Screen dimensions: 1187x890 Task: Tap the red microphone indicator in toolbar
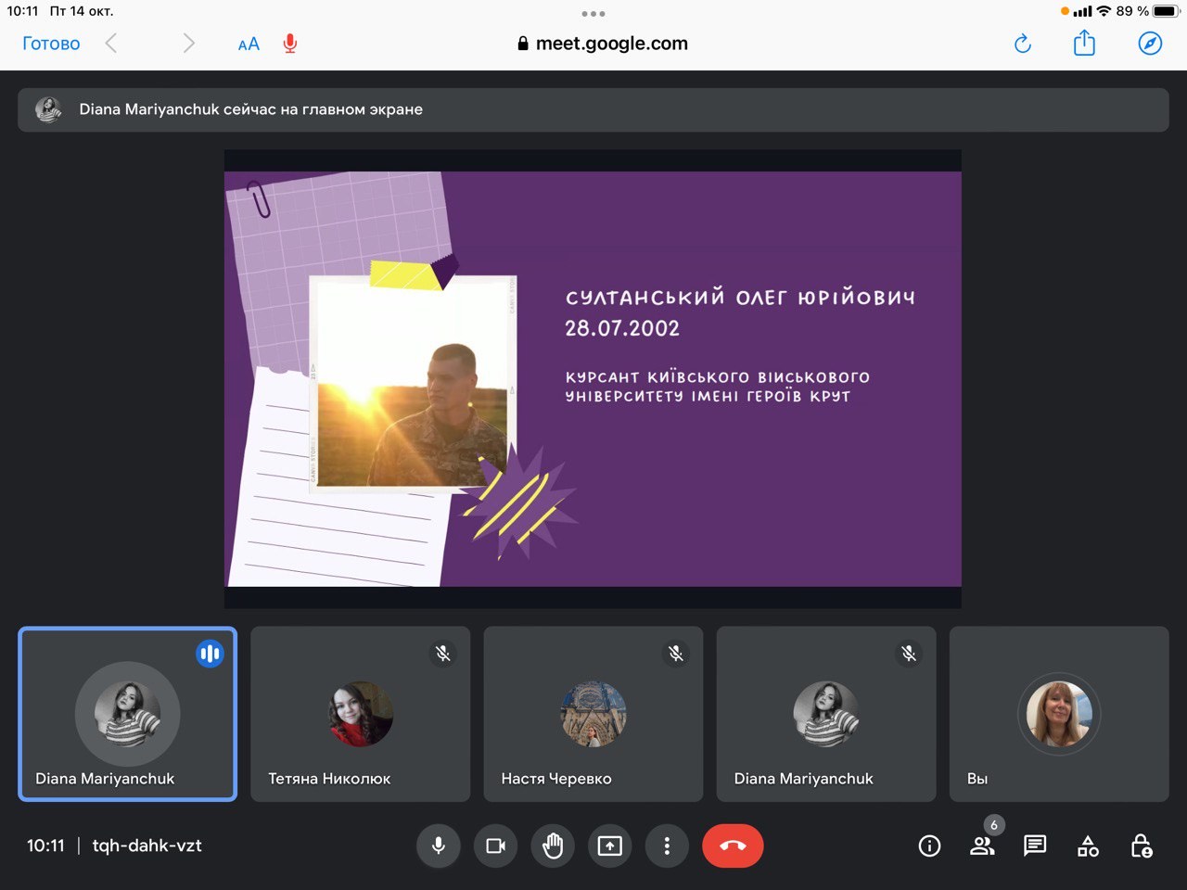[x=290, y=44]
